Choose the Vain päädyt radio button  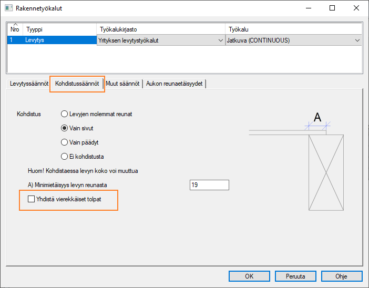coord(65,142)
